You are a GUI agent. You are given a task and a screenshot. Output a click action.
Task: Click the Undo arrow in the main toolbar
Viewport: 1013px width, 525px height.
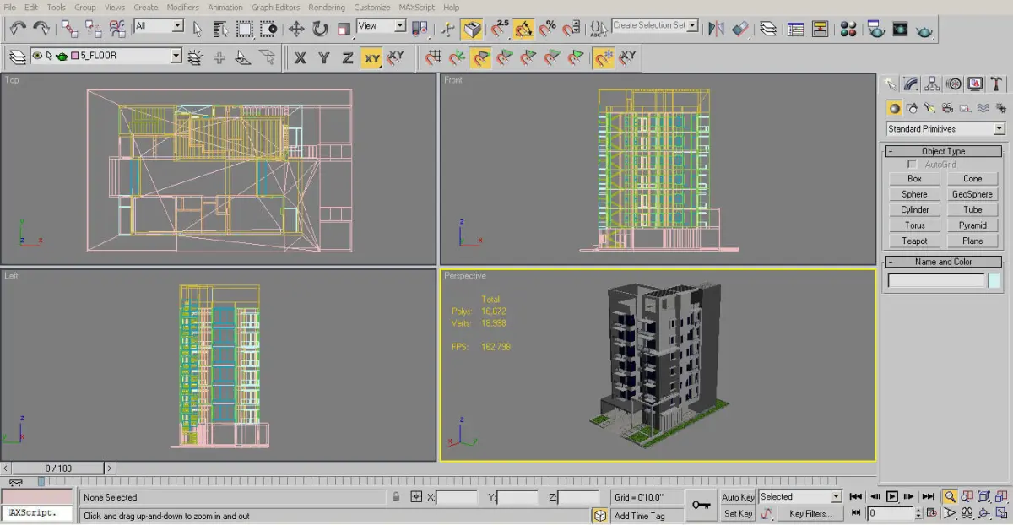tap(18, 29)
